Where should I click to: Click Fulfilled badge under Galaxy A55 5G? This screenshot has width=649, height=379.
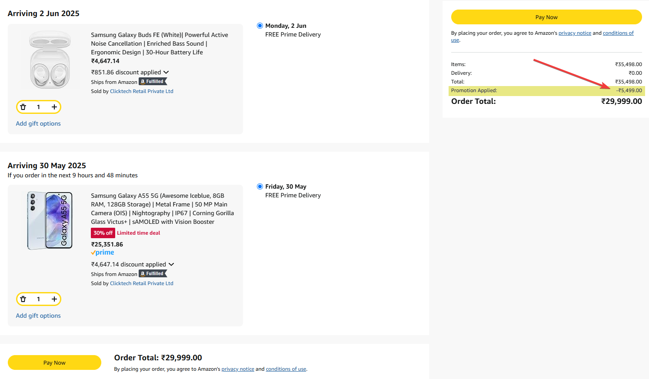point(153,274)
